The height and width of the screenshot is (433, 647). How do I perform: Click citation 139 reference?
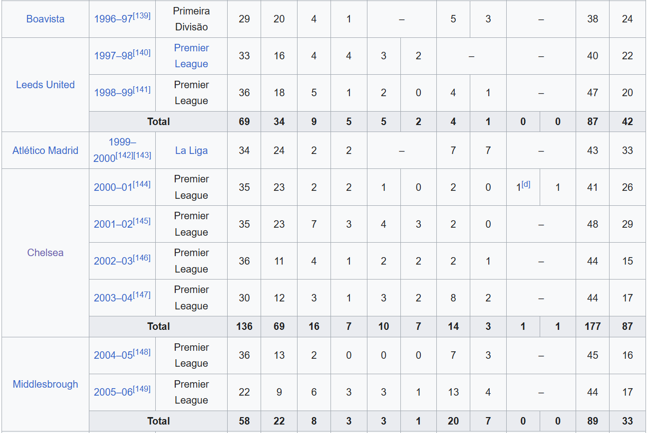(x=142, y=16)
